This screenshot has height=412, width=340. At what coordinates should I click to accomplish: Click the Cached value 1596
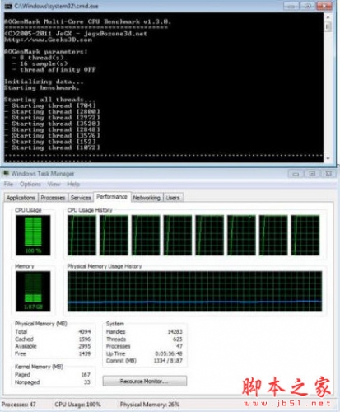[85, 339]
